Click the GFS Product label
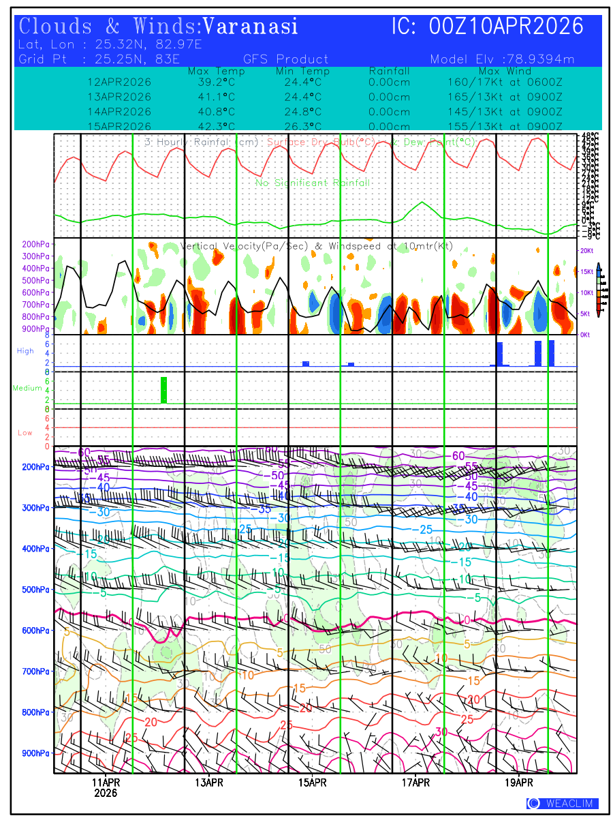 (x=285, y=59)
